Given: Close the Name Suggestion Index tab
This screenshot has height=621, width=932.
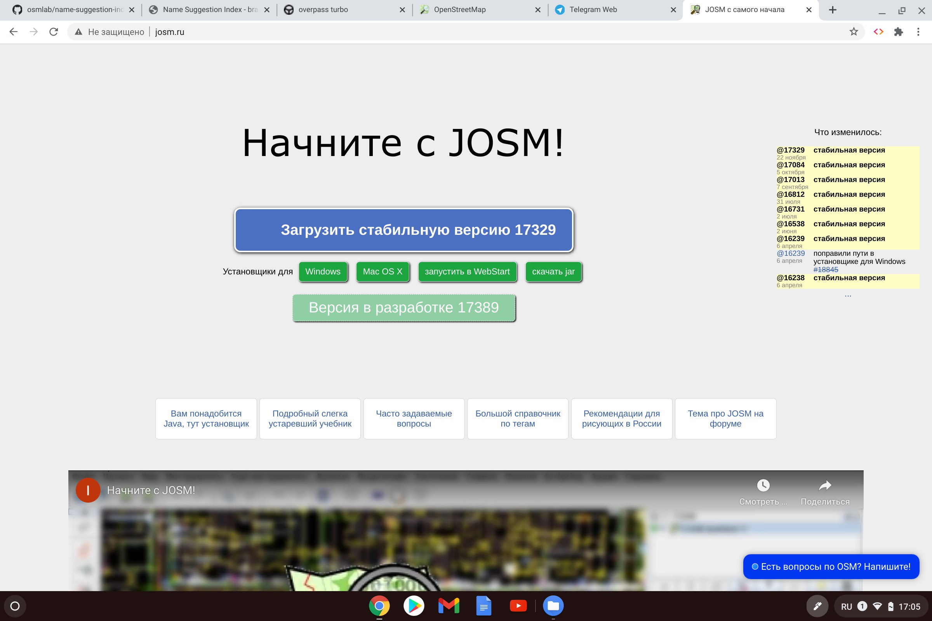Looking at the screenshot, I should pyautogui.click(x=267, y=10).
